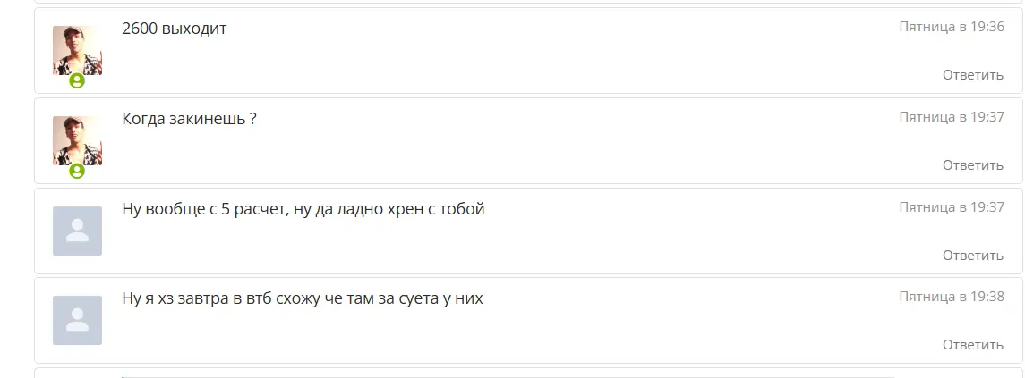Select the message text 'Когда закинешь ?'
1025x378 pixels.
[x=189, y=120]
